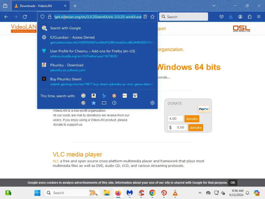Open VLC cone icon on taskbar
This screenshot has height=199, width=265.
[x=175, y=193]
